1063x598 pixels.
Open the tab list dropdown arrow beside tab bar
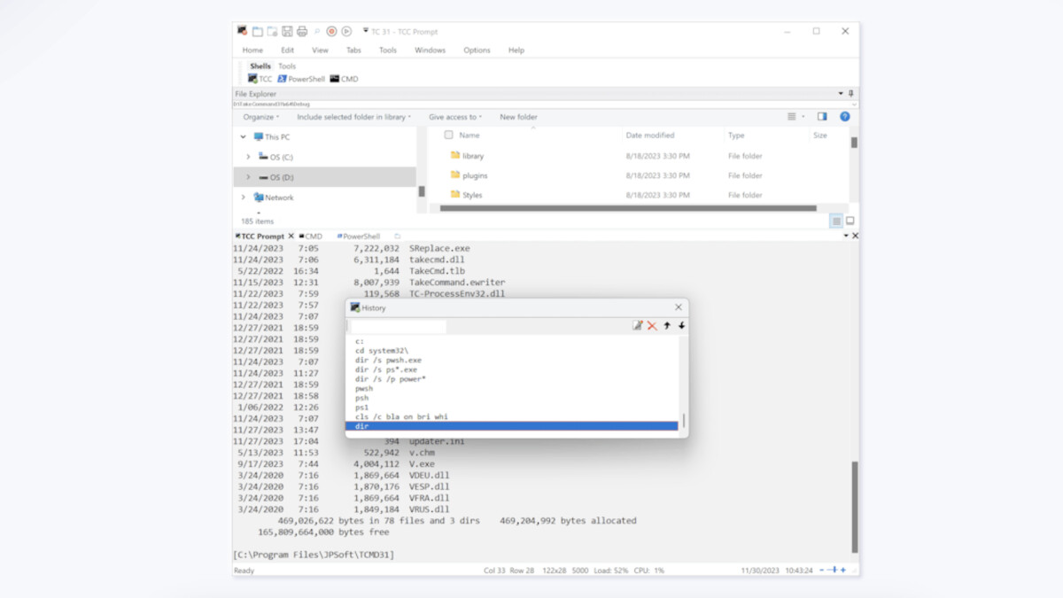tap(846, 236)
